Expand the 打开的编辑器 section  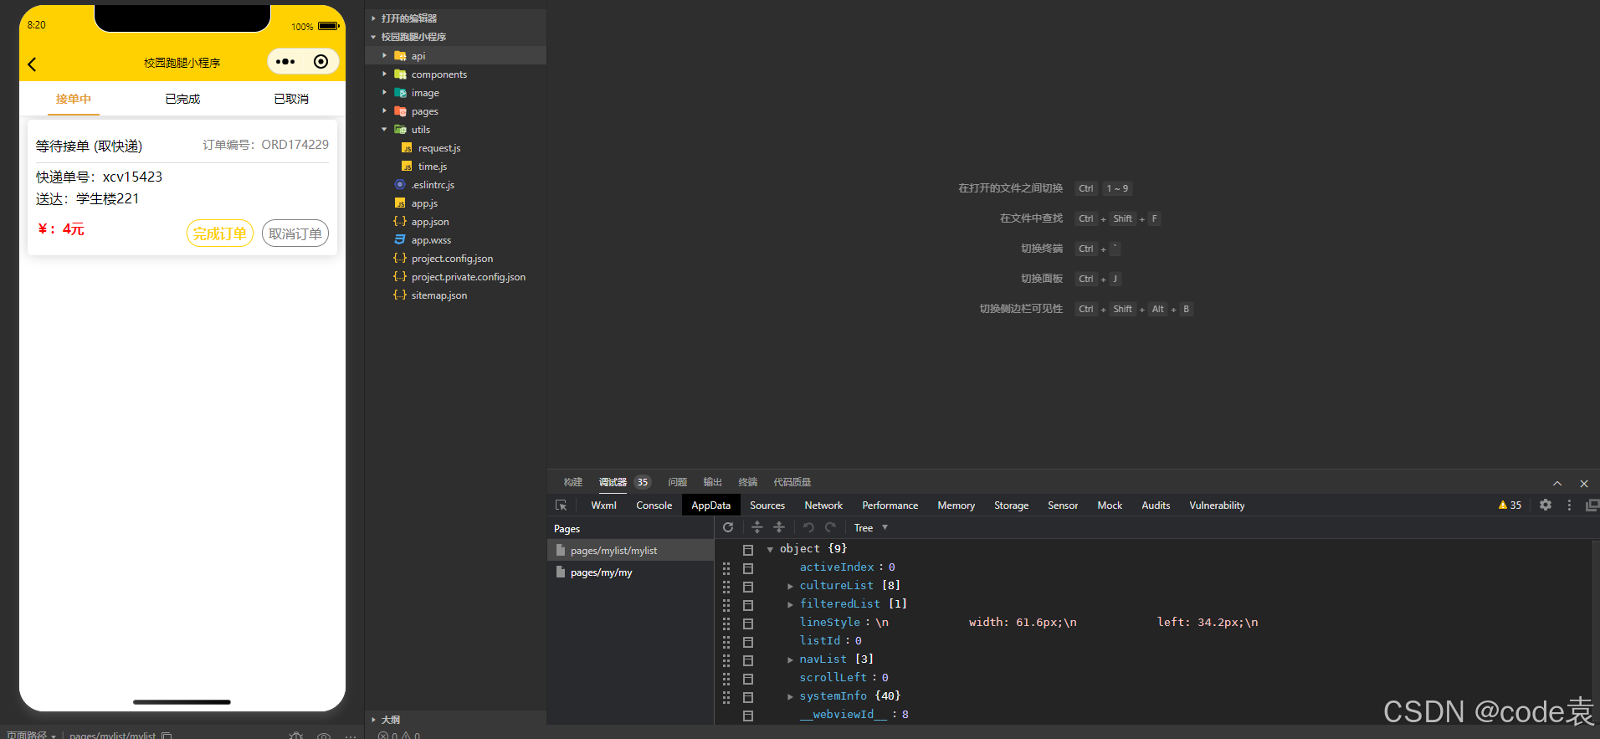click(x=374, y=18)
